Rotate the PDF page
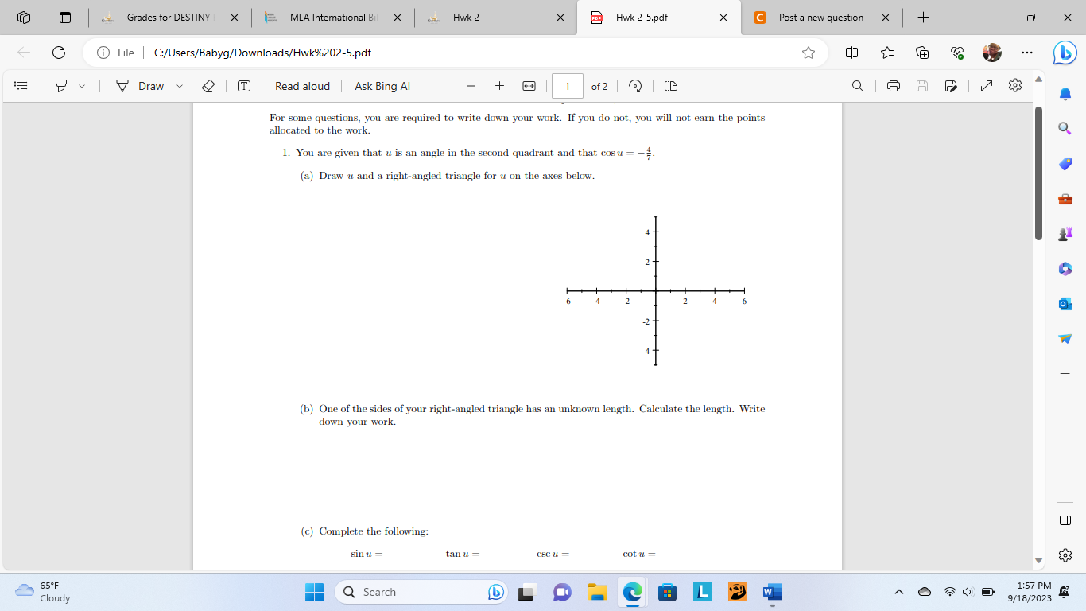This screenshot has height=611, width=1086. coord(635,86)
